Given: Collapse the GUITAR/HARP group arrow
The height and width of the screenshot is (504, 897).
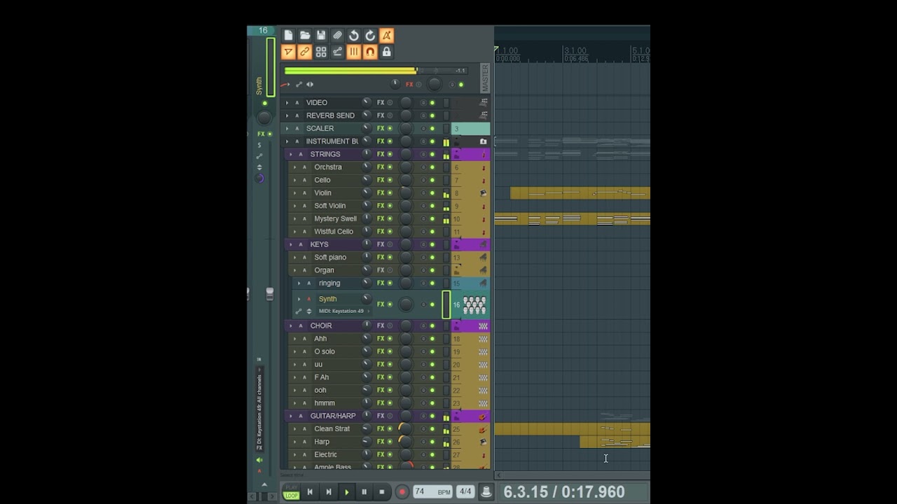Looking at the screenshot, I should [291, 416].
